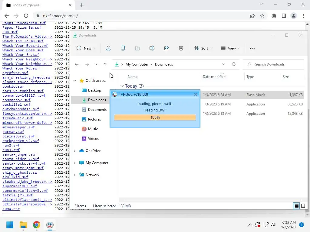The image size is (310, 232).
Task: Sort by the Name column header
Action: tap(133, 77)
